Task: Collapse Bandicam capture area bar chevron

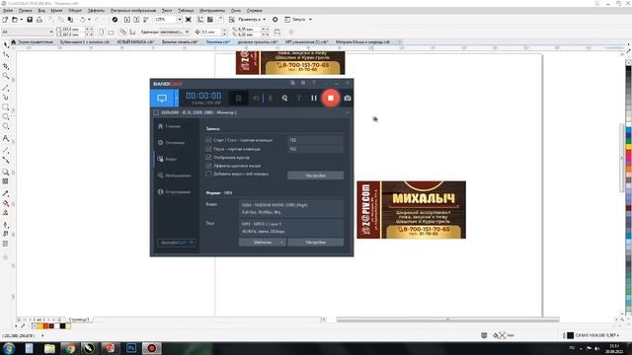Action: click(x=348, y=112)
